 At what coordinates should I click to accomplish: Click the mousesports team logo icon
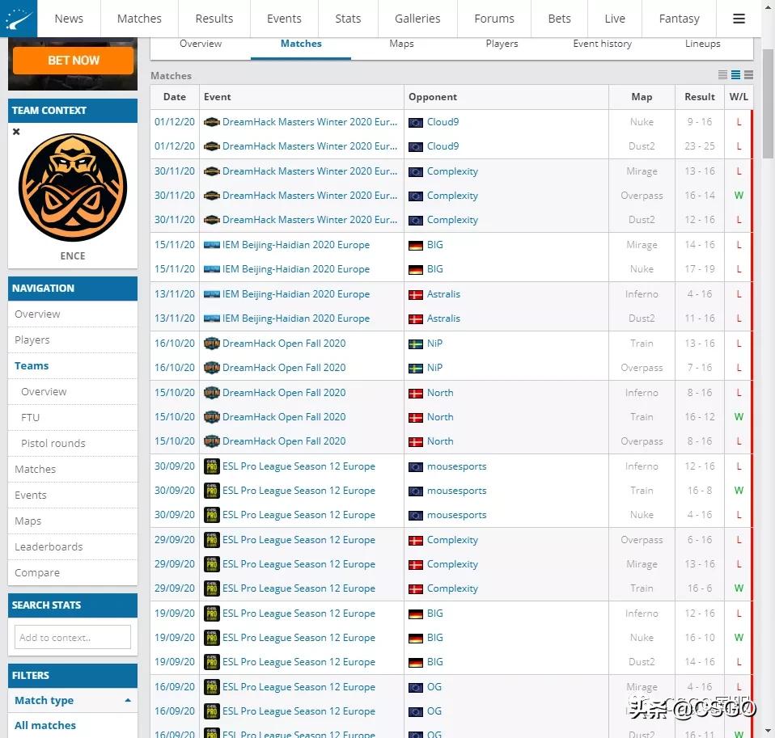point(415,466)
